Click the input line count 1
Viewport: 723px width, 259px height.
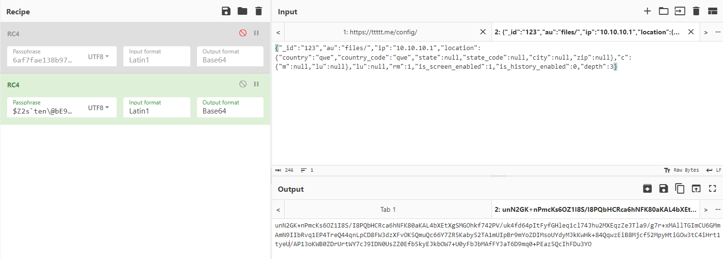307,170
